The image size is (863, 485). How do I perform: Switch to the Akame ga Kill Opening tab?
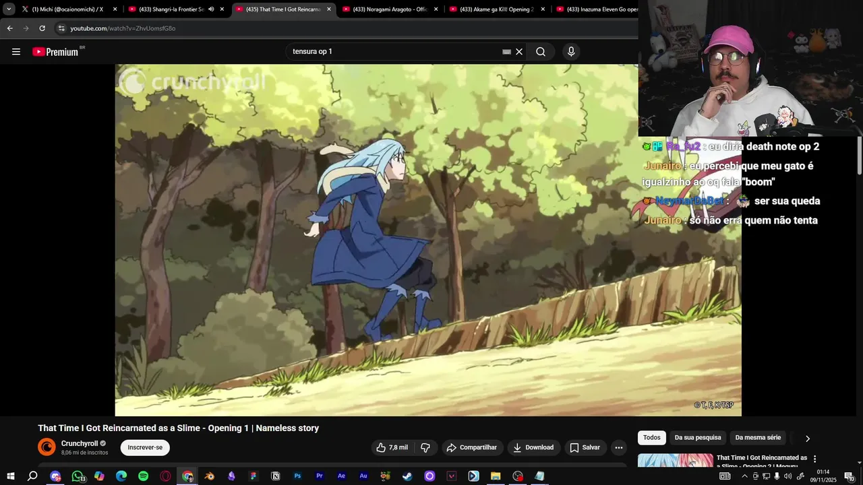[497, 9]
